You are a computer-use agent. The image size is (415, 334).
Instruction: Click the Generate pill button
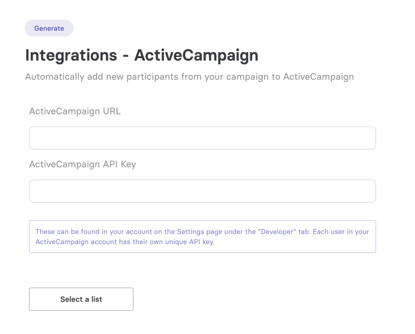49,28
